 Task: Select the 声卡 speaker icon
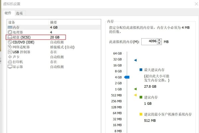pyautogui.click(x=10, y=57)
